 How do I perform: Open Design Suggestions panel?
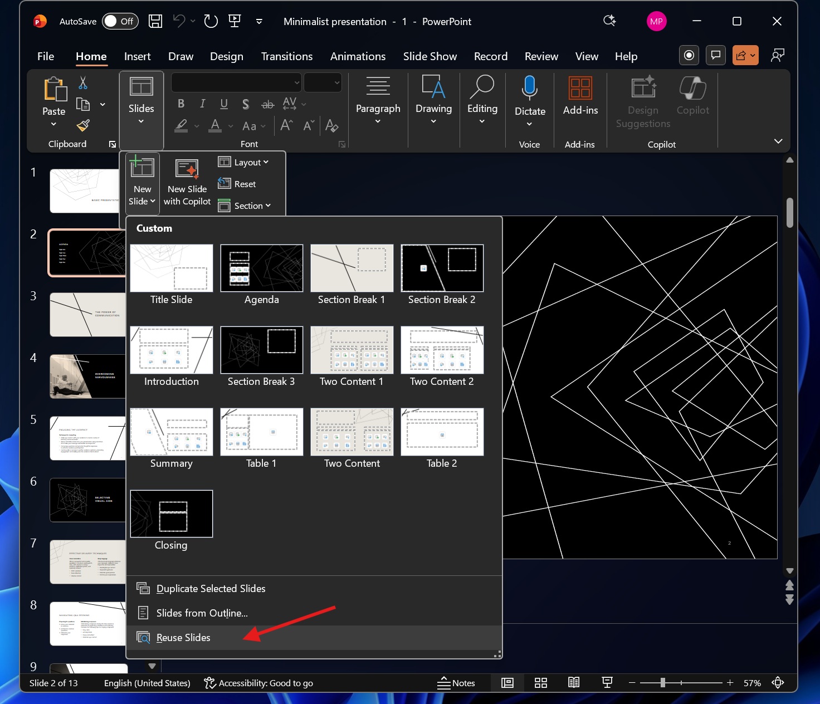(642, 100)
